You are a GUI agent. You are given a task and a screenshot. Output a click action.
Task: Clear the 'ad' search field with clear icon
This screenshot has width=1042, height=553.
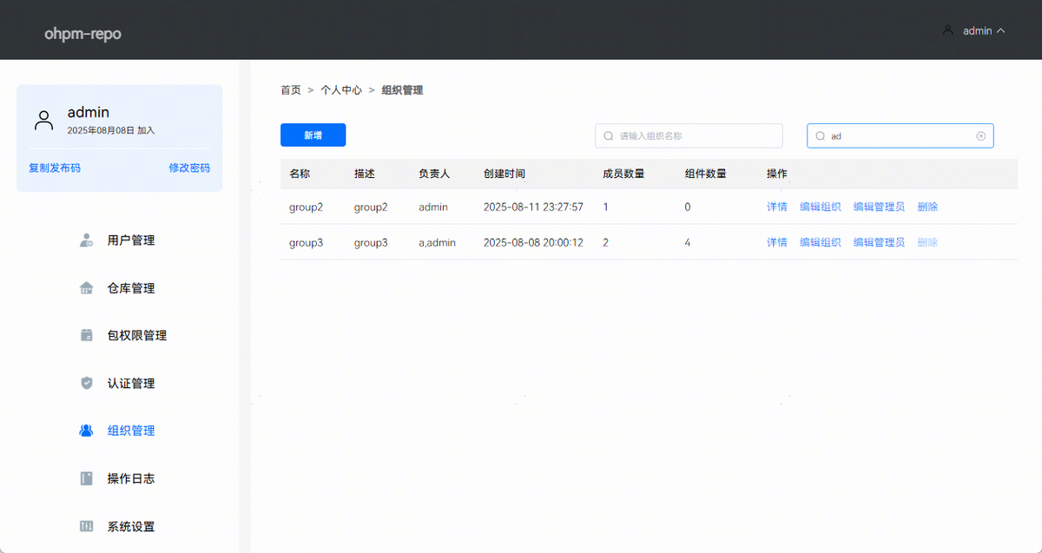point(980,136)
